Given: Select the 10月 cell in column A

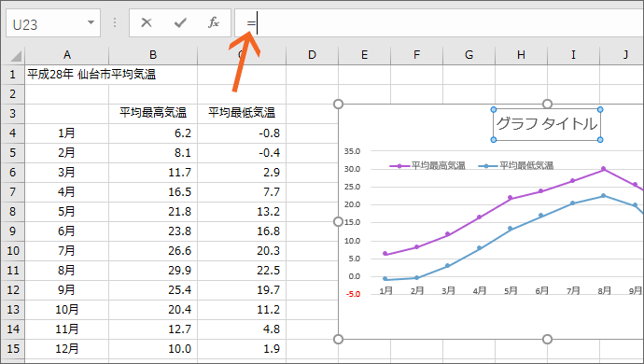Looking at the screenshot, I should [x=66, y=309].
